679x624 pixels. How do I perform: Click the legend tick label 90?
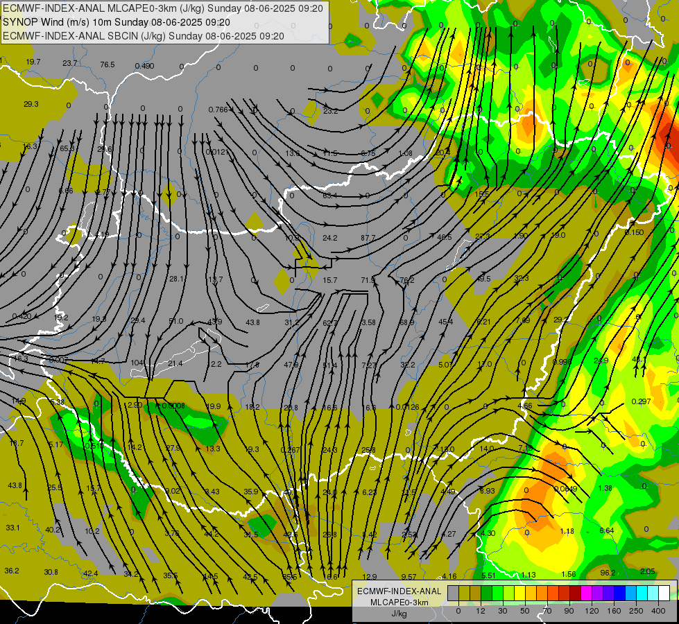569,611
